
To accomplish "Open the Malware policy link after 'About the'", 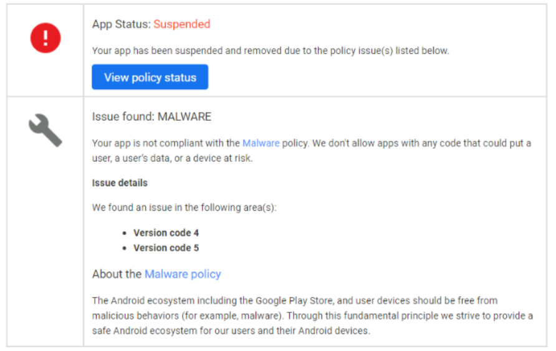I will (183, 274).
